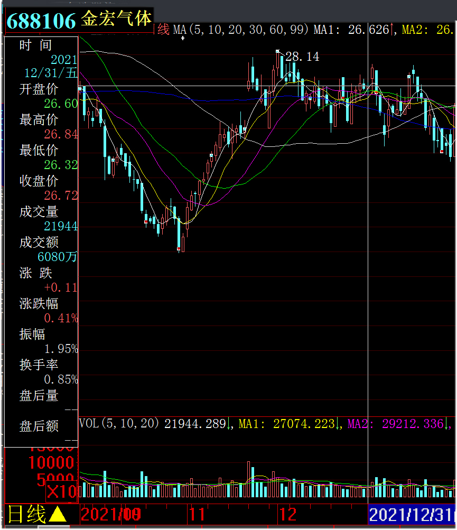The height and width of the screenshot is (530, 457).
Task: Click the yellow triangle beside 日线
Action: tap(58, 515)
